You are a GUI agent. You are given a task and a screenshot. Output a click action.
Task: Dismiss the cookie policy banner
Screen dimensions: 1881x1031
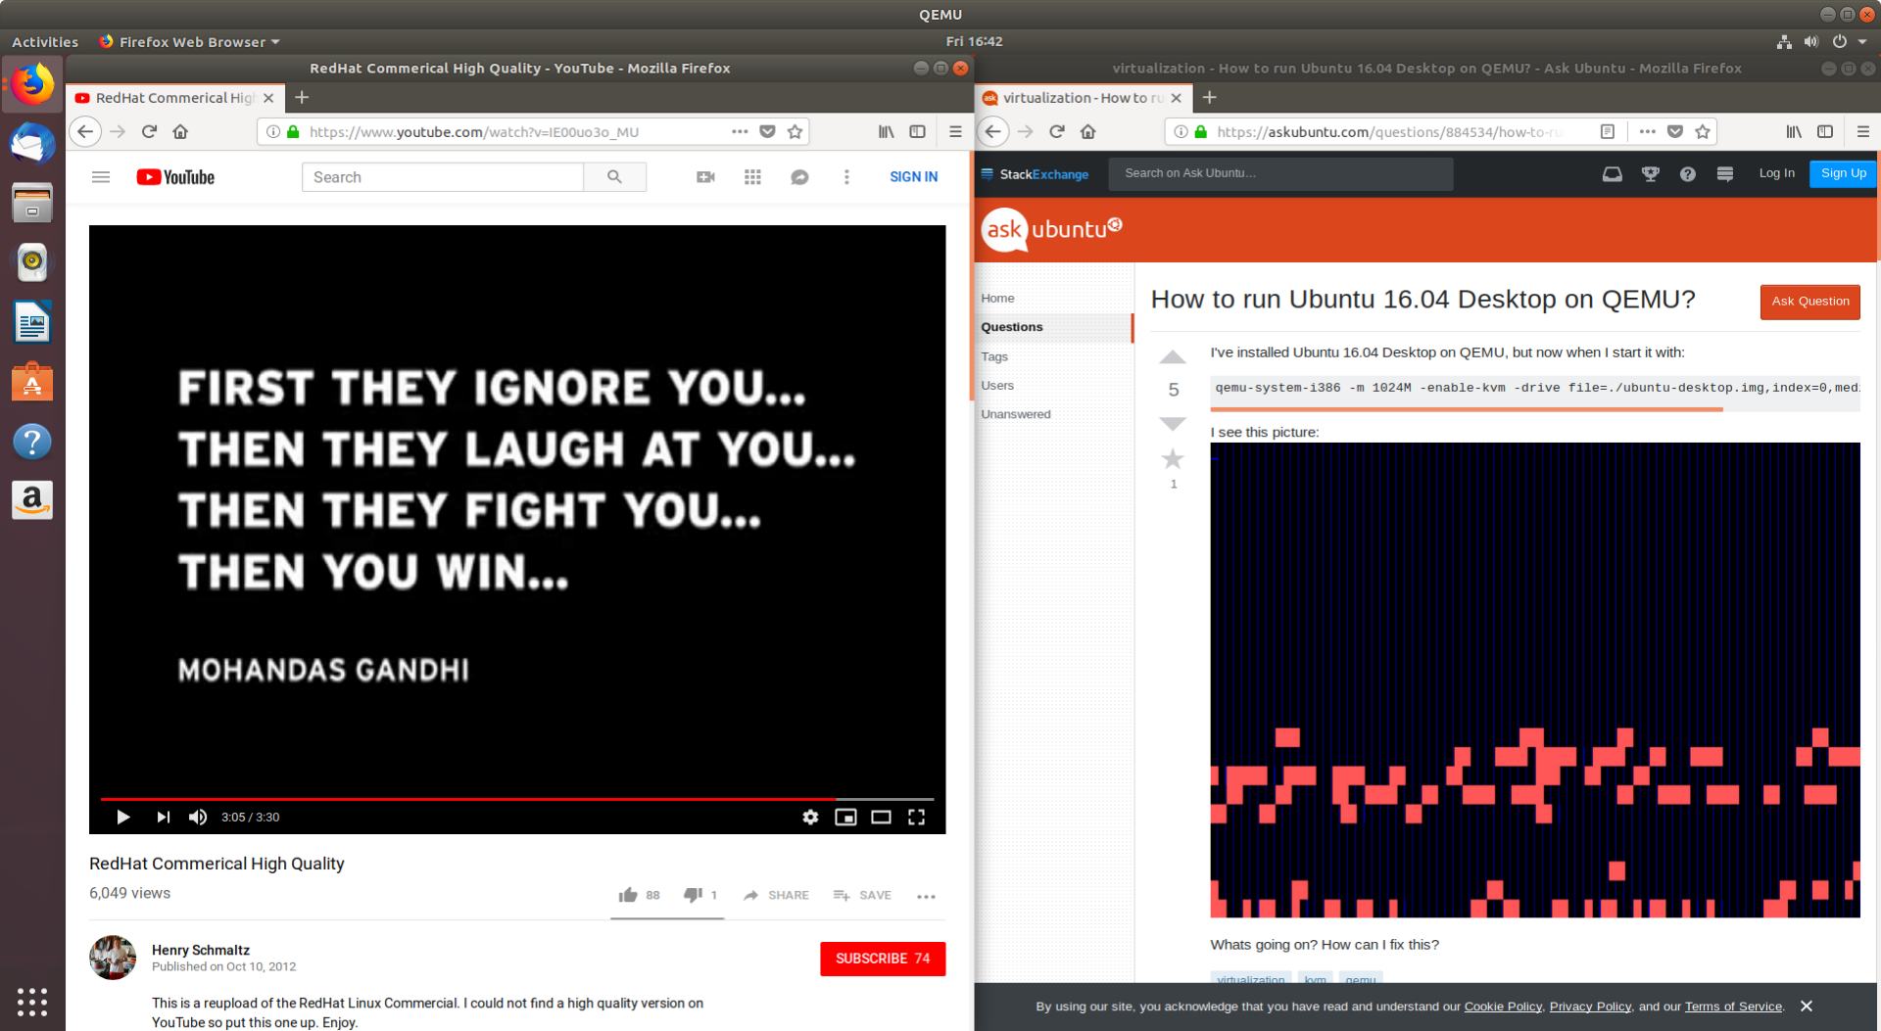tap(1806, 1007)
